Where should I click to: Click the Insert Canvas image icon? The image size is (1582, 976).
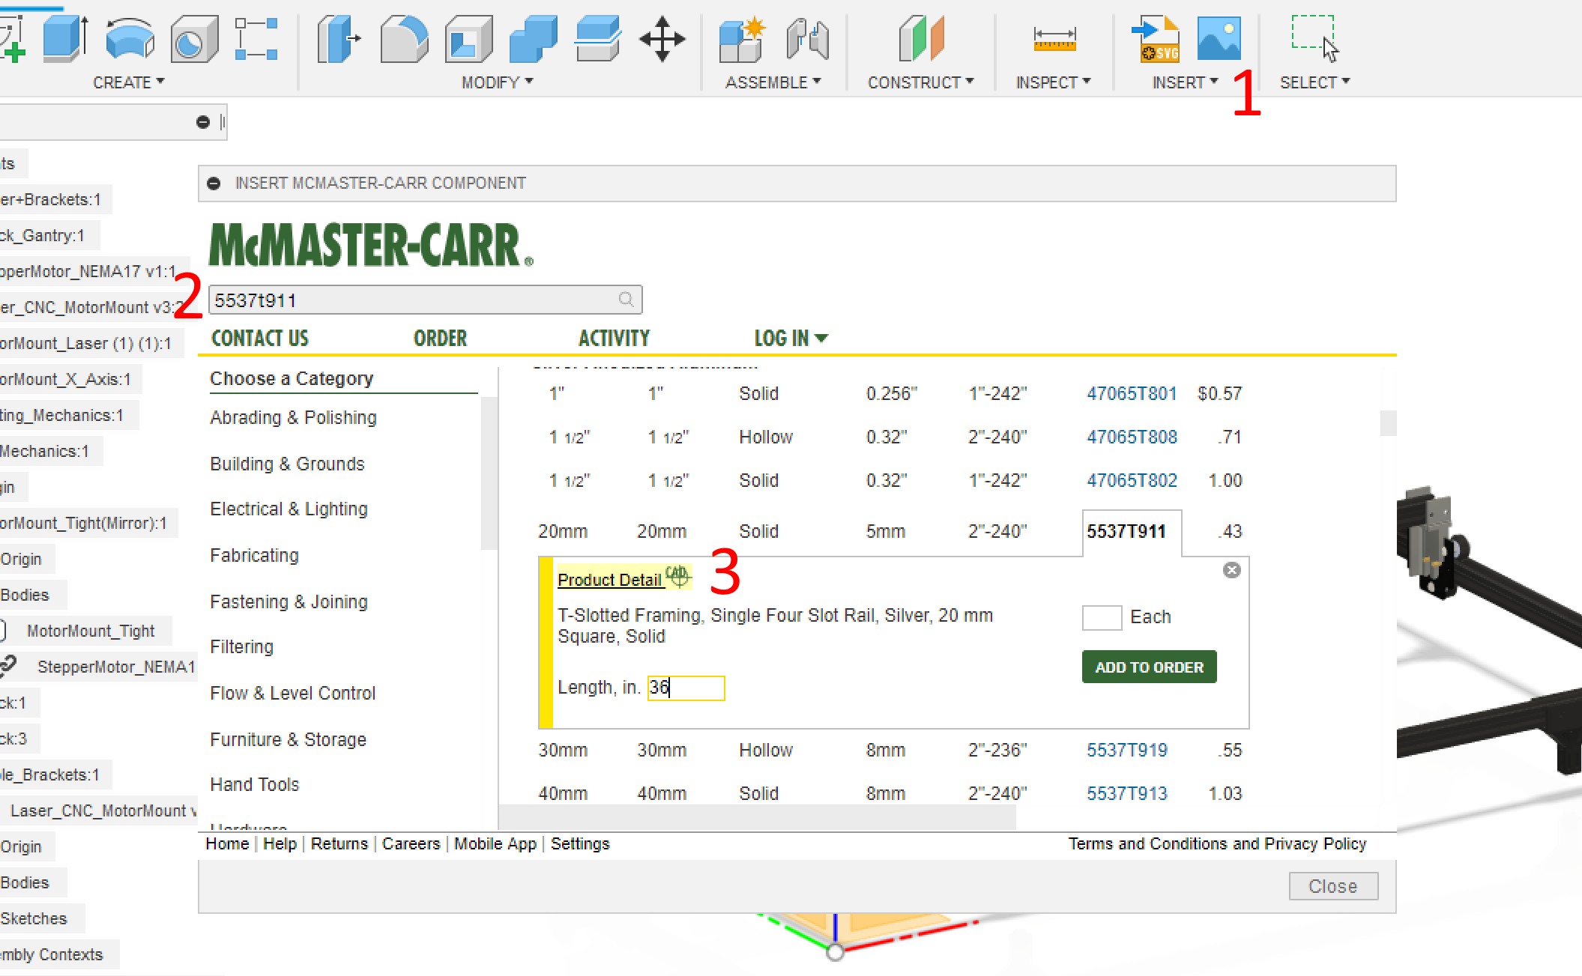tap(1219, 38)
